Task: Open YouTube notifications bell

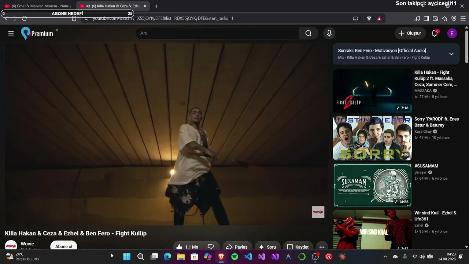Action: pyautogui.click(x=435, y=33)
